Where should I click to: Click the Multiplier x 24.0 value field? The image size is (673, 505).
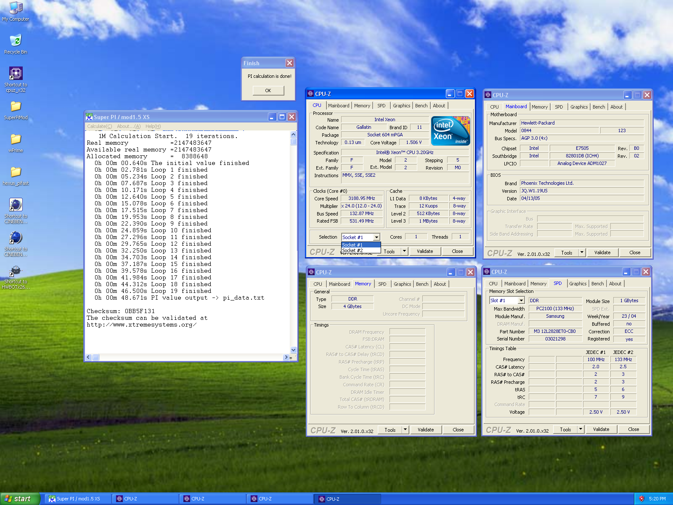[362, 206]
